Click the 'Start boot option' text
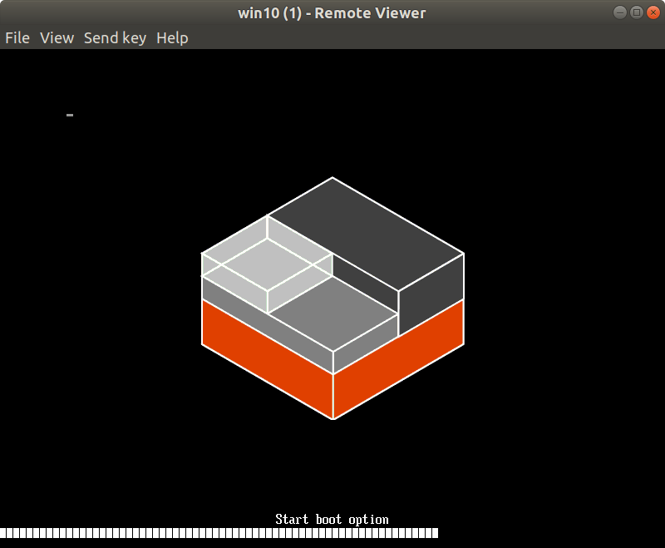This screenshot has height=548, width=665. (332, 519)
